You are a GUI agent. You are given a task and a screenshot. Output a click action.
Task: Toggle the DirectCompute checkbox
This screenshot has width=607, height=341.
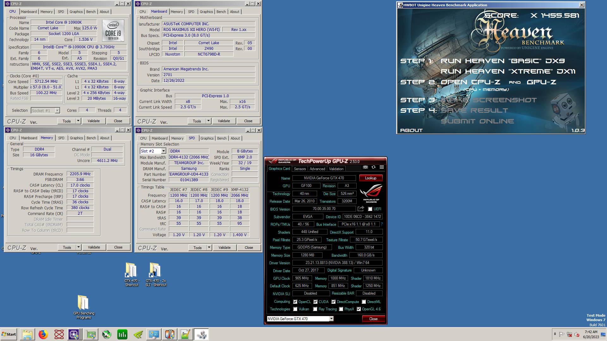pyautogui.click(x=333, y=302)
